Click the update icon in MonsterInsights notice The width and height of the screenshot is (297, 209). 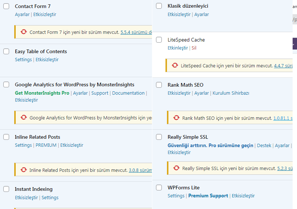coord(24,118)
